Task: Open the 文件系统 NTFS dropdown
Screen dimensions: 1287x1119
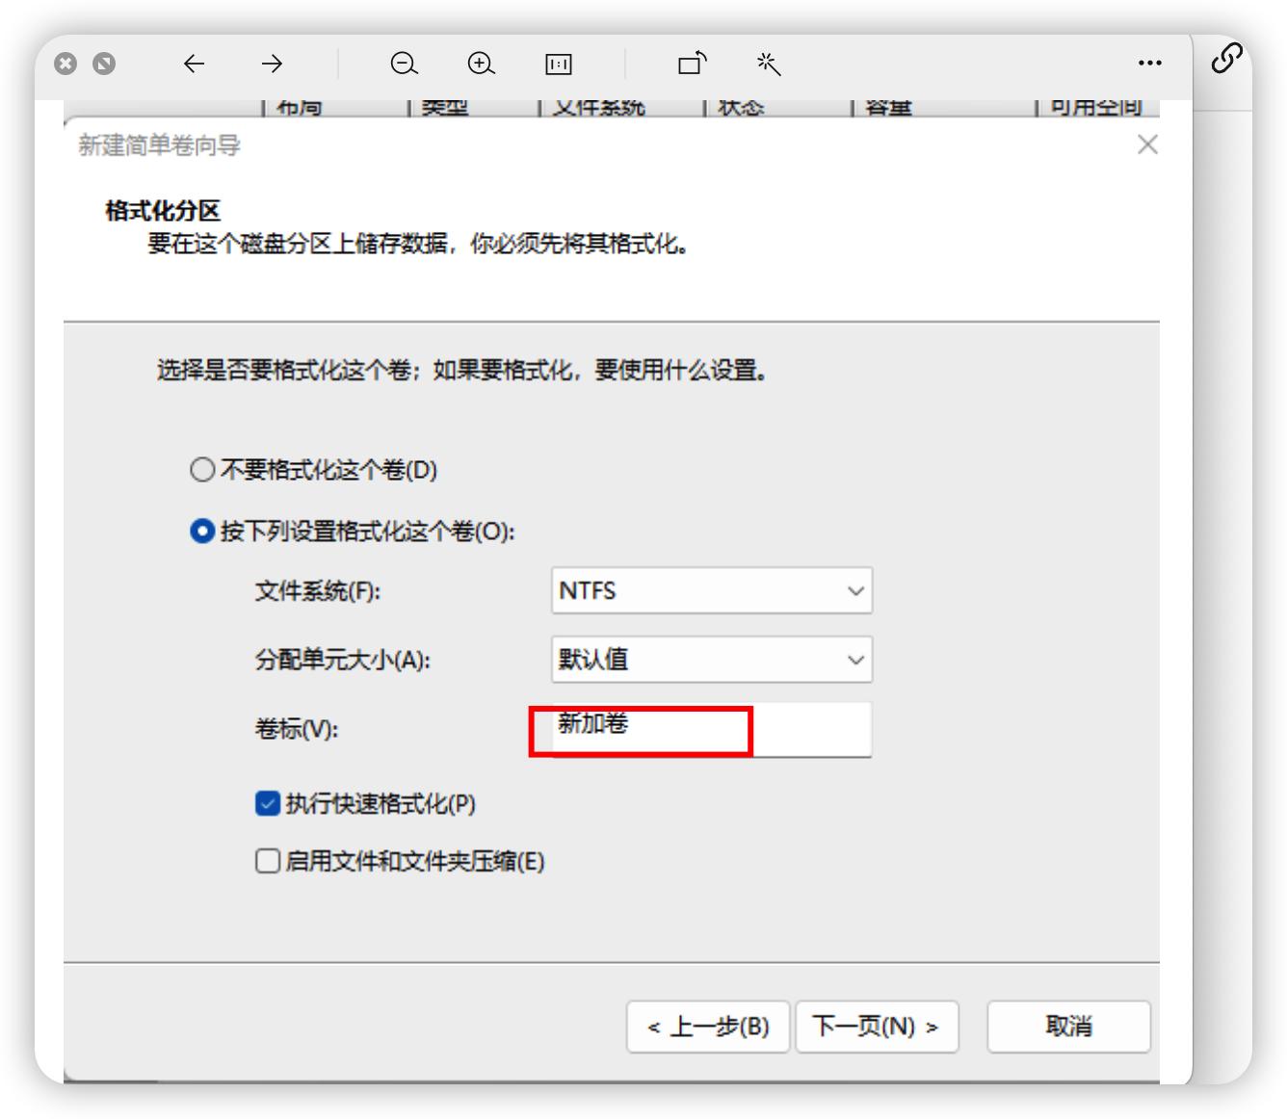Action: click(x=712, y=590)
